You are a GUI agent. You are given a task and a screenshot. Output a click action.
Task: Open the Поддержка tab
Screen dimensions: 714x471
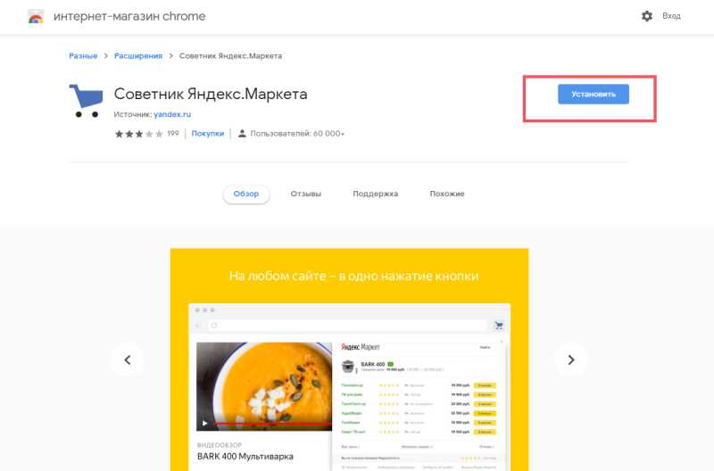(x=375, y=194)
